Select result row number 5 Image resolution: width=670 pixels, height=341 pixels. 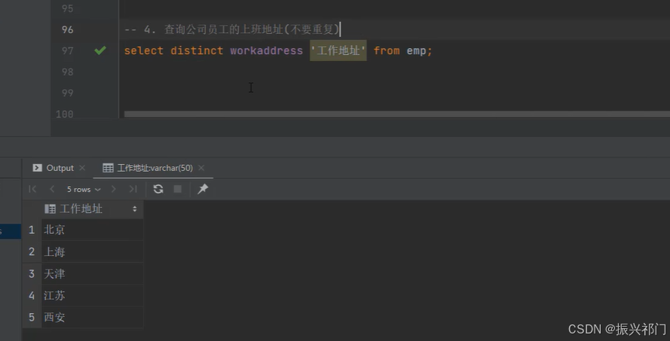point(32,317)
